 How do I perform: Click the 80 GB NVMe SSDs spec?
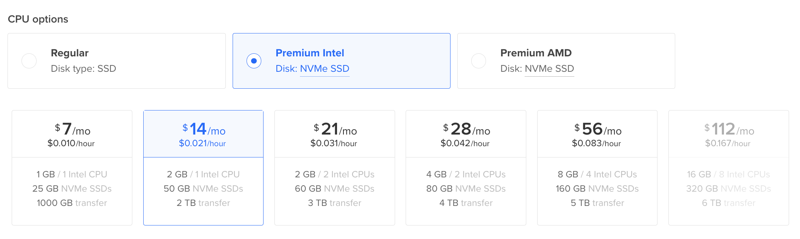466,189
